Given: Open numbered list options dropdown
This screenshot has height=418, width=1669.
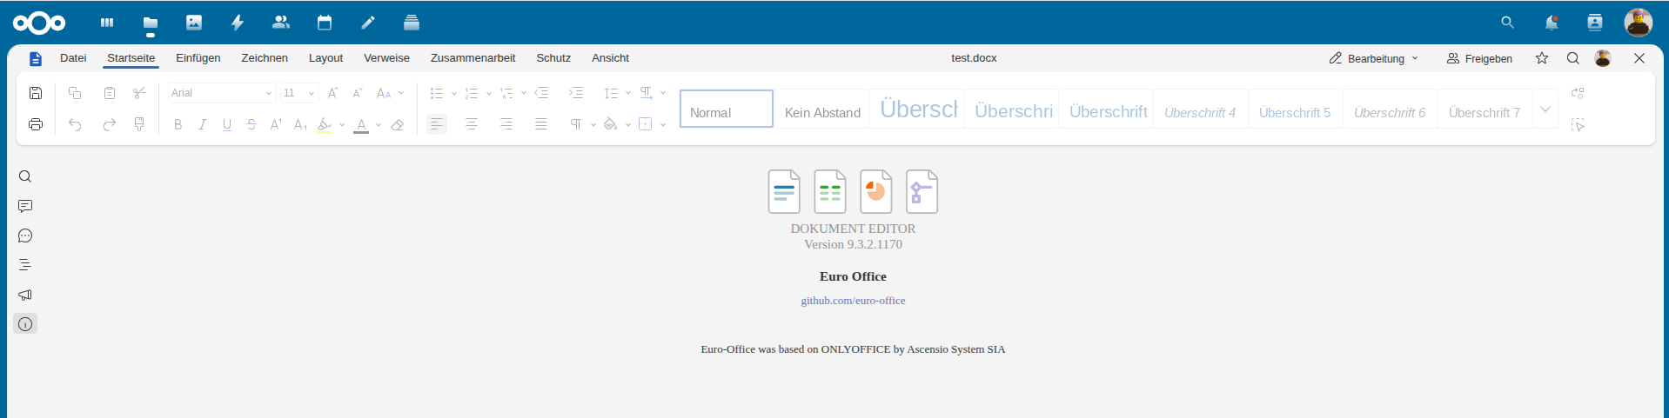Looking at the screenshot, I should click(489, 93).
